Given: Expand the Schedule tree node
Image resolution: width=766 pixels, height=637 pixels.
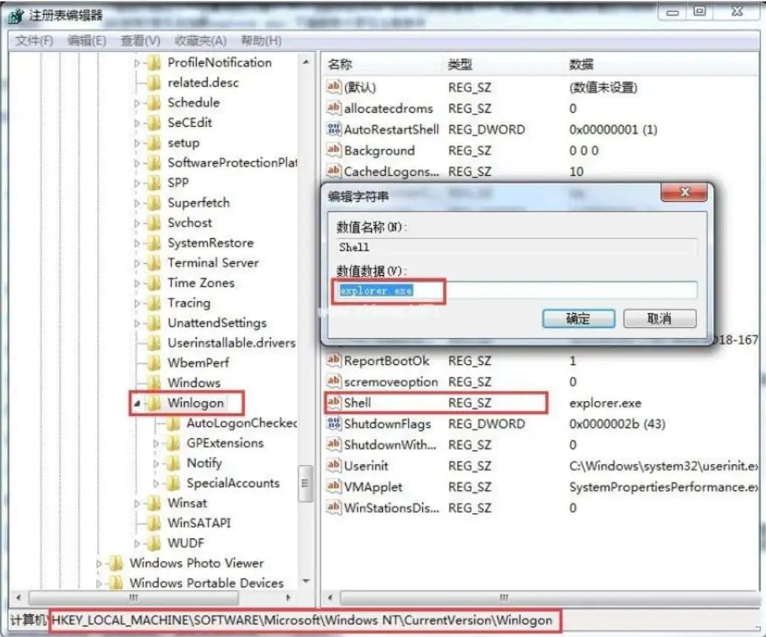Looking at the screenshot, I should point(137,103).
